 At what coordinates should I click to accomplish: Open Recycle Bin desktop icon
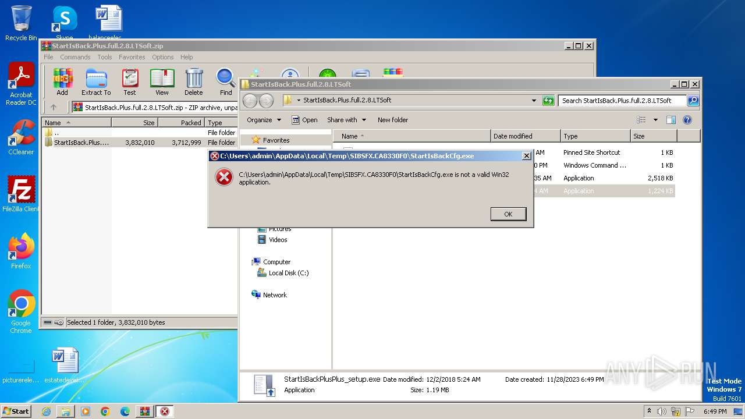coord(21,23)
